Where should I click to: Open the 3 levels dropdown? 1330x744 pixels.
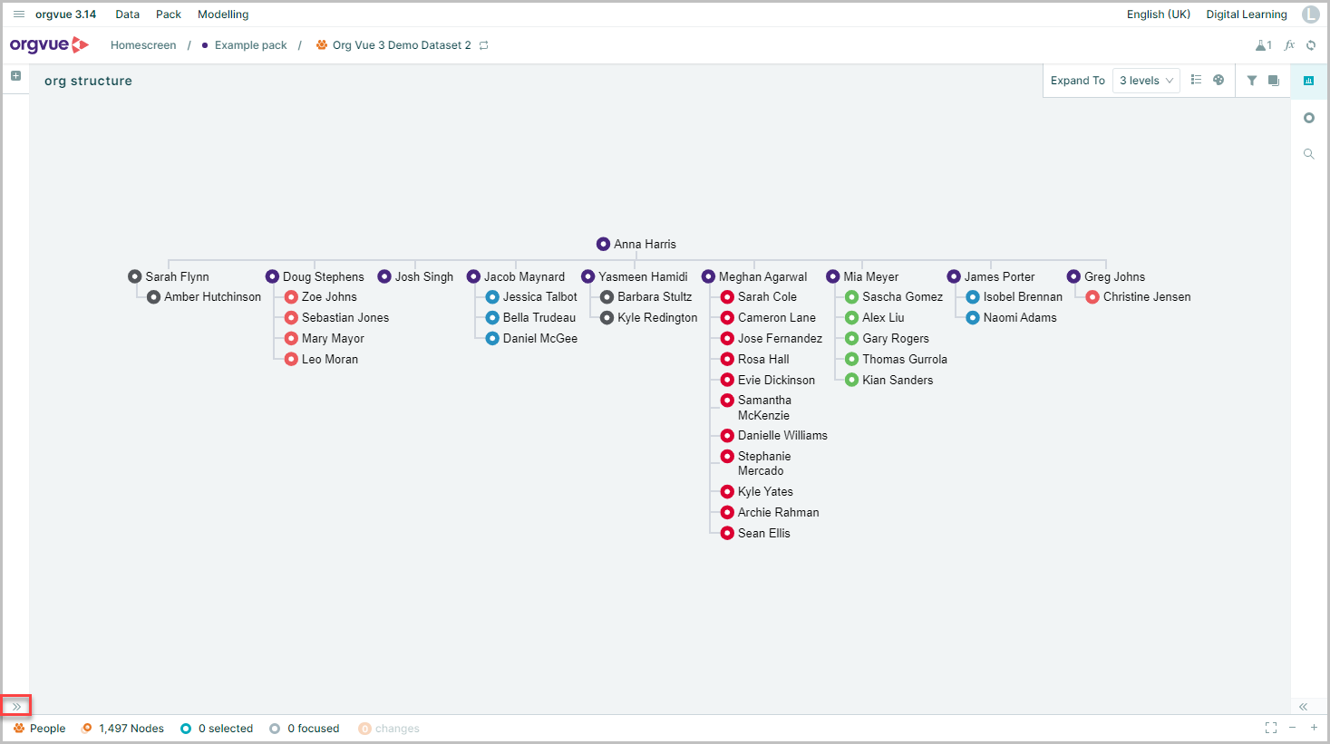coord(1146,81)
